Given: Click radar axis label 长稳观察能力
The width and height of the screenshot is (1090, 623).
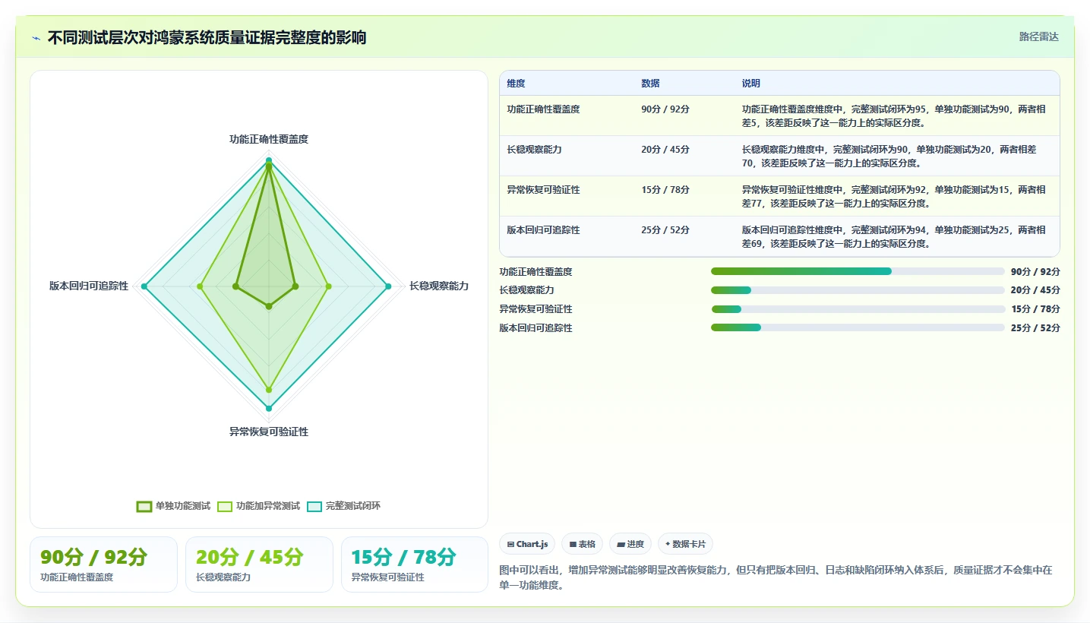Looking at the screenshot, I should point(439,286).
